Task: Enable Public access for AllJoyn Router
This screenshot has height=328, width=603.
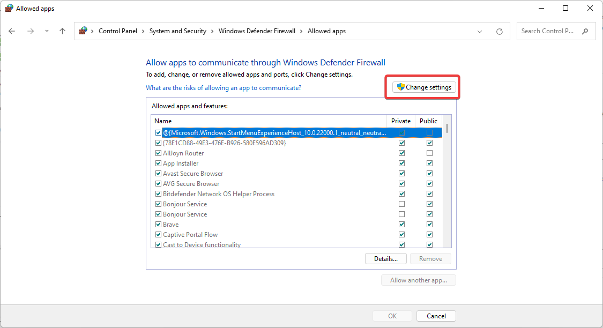Action: pyautogui.click(x=429, y=153)
